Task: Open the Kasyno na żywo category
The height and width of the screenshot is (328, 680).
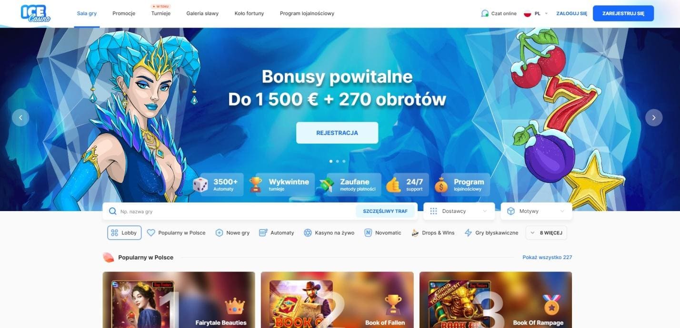Action: [329, 233]
